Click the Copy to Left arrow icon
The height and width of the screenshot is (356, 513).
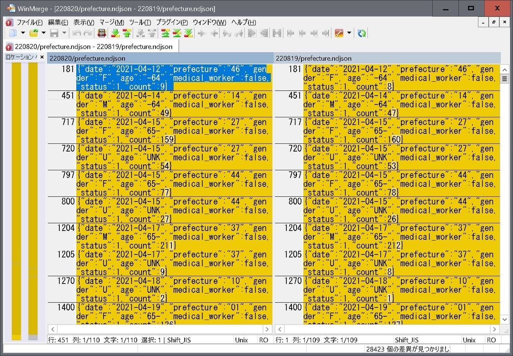pyautogui.click(x=214, y=33)
